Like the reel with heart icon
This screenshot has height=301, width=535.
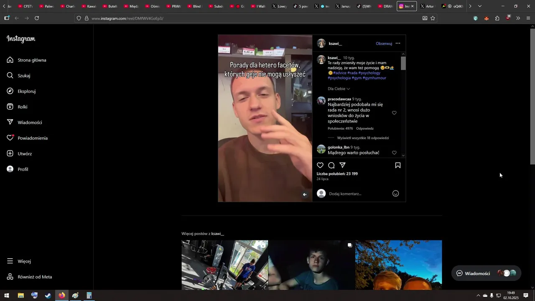tap(320, 165)
